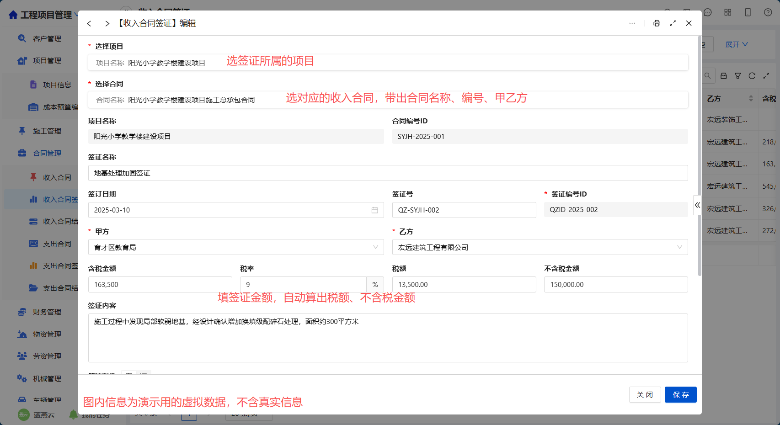The height and width of the screenshot is (425, 780).
Task: Click the save-view icon in background table toolbar
Action: click(724, 76)
